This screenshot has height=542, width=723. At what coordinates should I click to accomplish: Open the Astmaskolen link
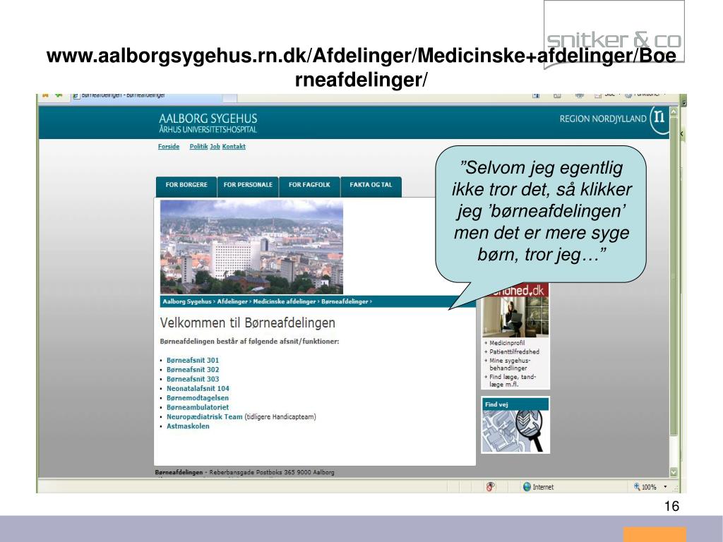(188, 426)
